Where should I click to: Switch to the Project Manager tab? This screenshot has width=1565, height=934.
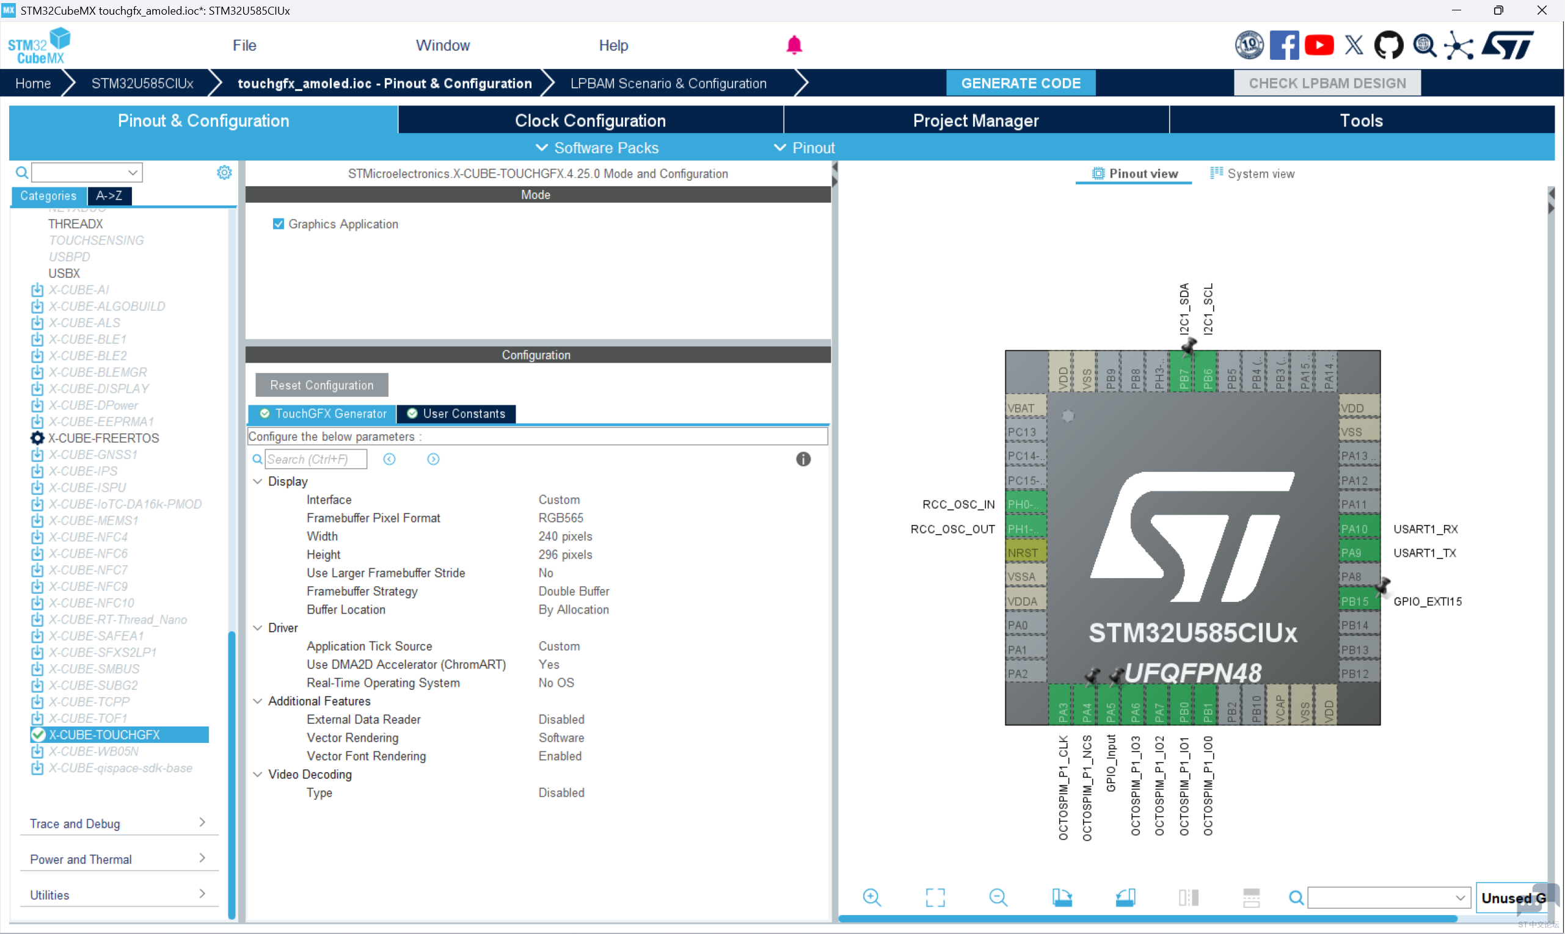(x=976, y=120)
